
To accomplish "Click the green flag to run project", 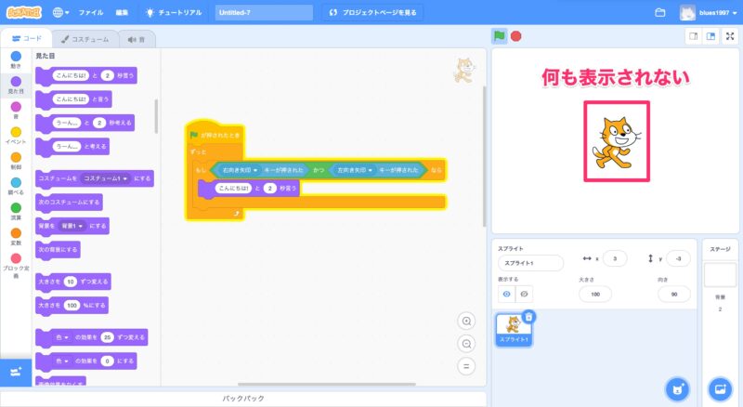I will 499,36.
